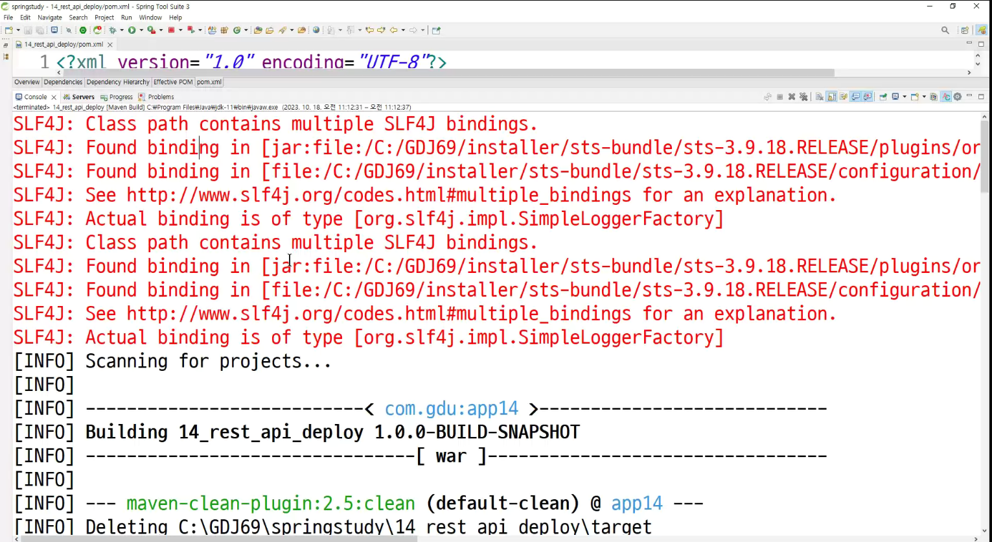Screen dimensions: 992x542
Task: Open the Navigate menu
Action: 50,18
